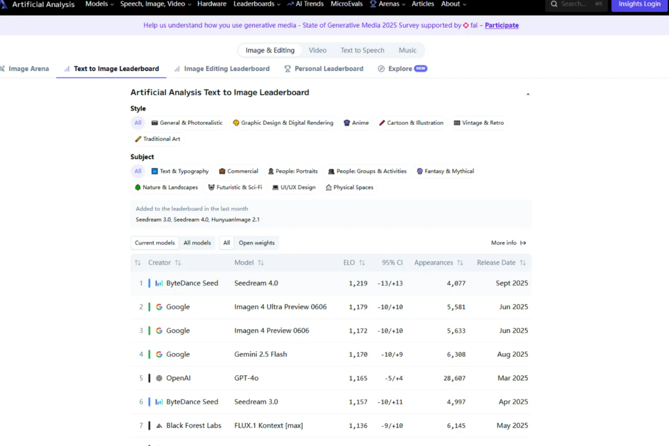
Task: Click the Insights Login button
Action: pyautogui.click(x=639, y=4)
